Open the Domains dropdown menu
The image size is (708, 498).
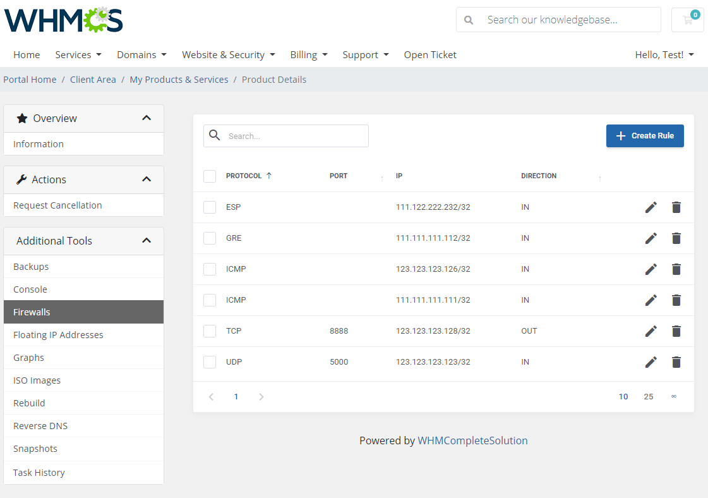(x=141, y=55)
